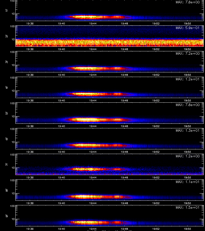Viewport: 205px width, 231px height.
Task: Click the 19:52 tick label under 1F panel
Action: tap(156, 24)
